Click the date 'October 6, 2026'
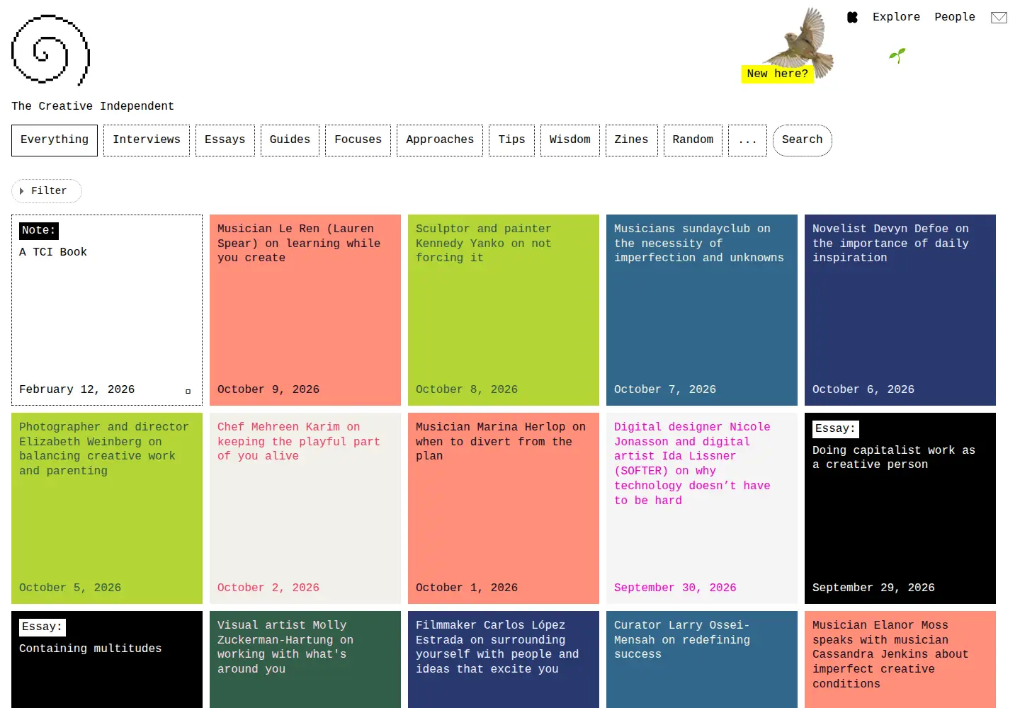The width and height of the screenshot is (1020, 708). 863,389
